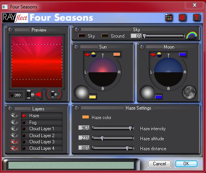
Task: Click the round knob in Preview panel header
Action: click(10, 30)
